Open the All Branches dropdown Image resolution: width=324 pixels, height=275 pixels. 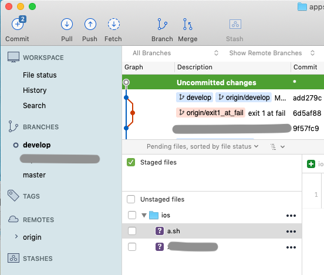coord(176,53)
